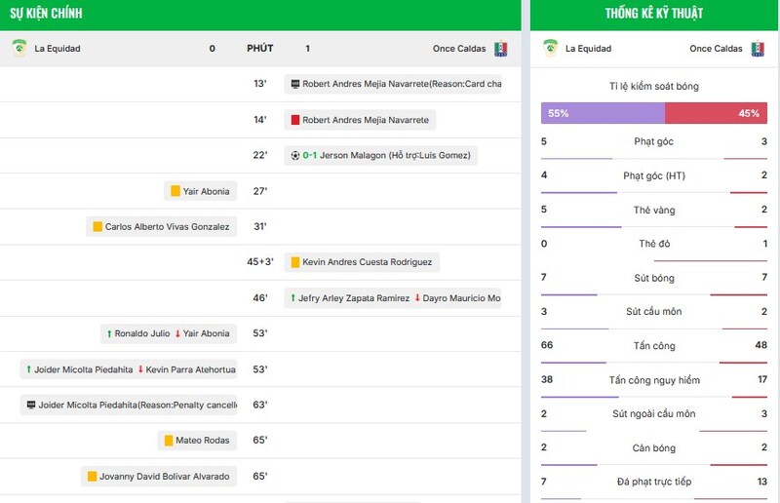The image size is (780, 503).
Task: Click substitution arrow beside Jefry Arley Zapata
Action: (x=292, y=298)
